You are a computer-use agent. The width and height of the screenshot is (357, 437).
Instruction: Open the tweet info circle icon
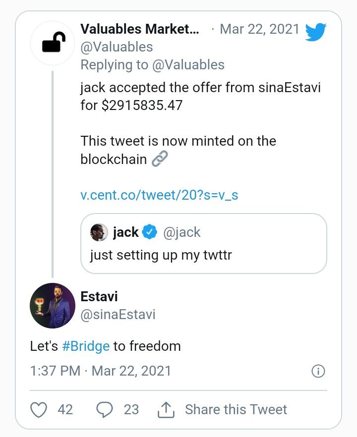[318, 371]
